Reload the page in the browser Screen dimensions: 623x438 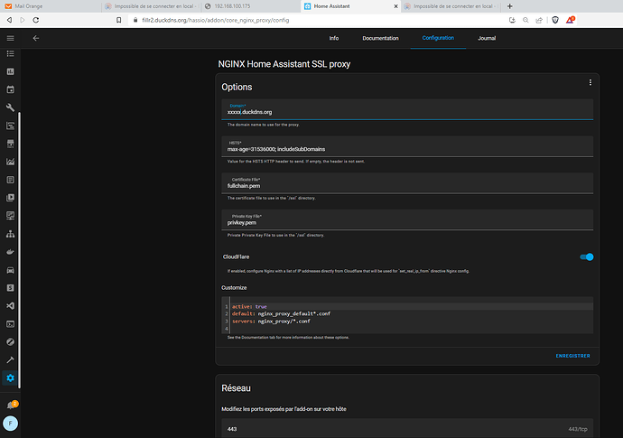(x=36, y=20)
